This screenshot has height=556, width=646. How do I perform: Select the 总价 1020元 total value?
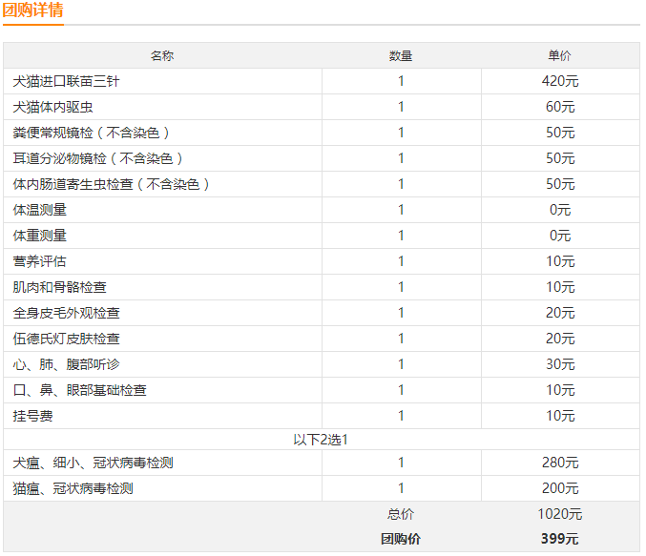(x=560, y=514)
